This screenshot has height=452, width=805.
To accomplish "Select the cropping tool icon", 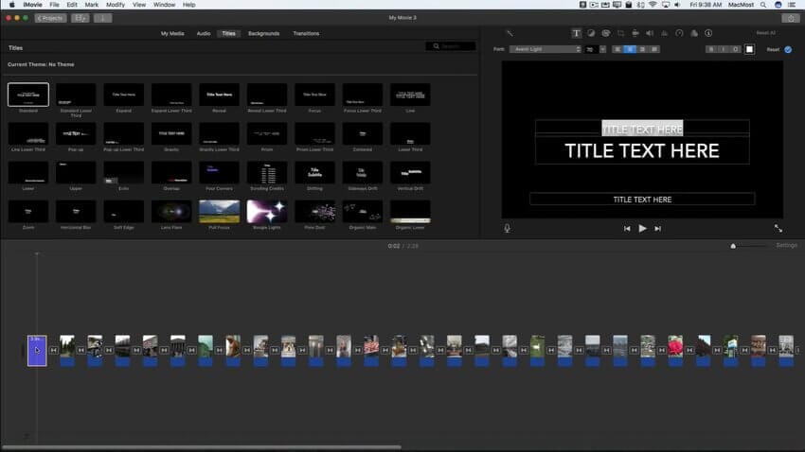I will click(620, 33).
